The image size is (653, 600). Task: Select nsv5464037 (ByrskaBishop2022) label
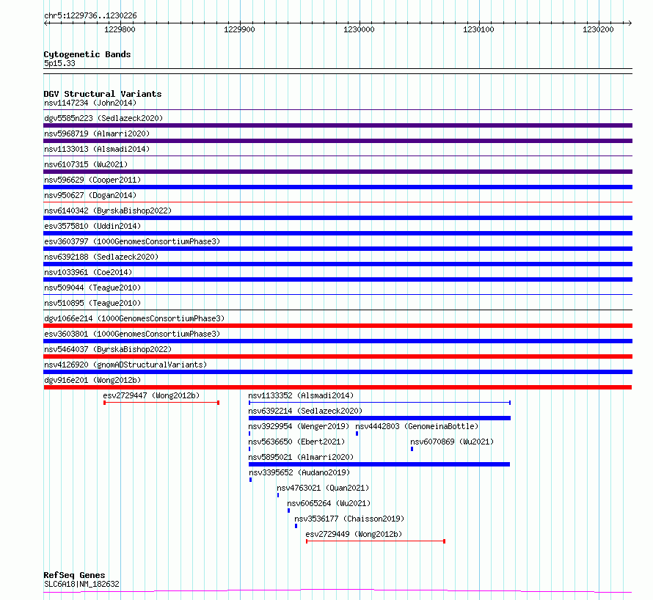coord(108,349)
